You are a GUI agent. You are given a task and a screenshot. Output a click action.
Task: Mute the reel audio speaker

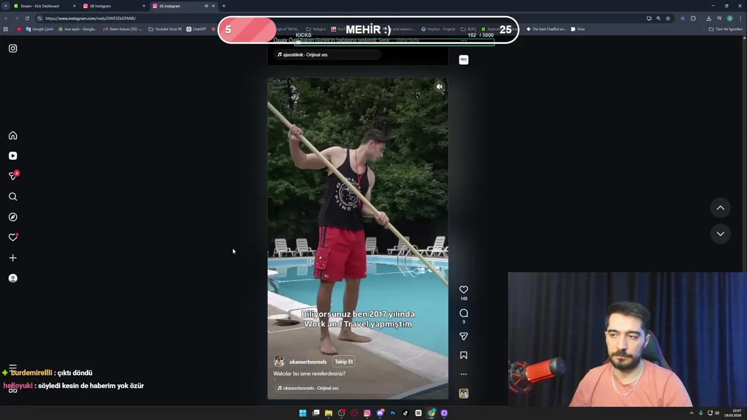(x=439, y=87)
